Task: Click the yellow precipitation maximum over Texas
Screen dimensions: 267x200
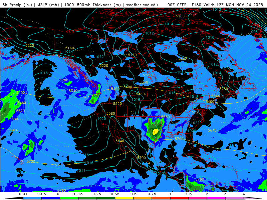Action: click(156, 132)
